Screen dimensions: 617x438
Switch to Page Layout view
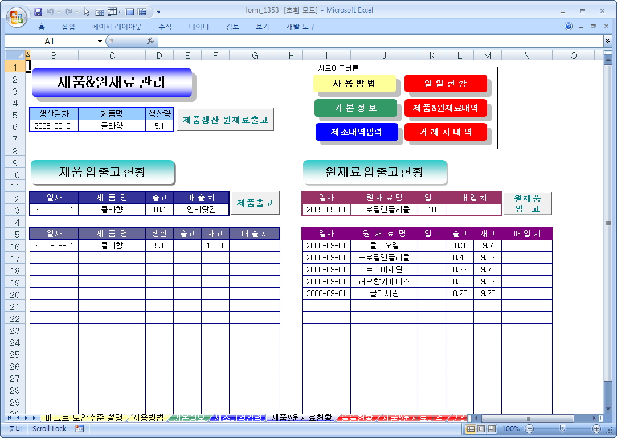click(x=481, y=428)
